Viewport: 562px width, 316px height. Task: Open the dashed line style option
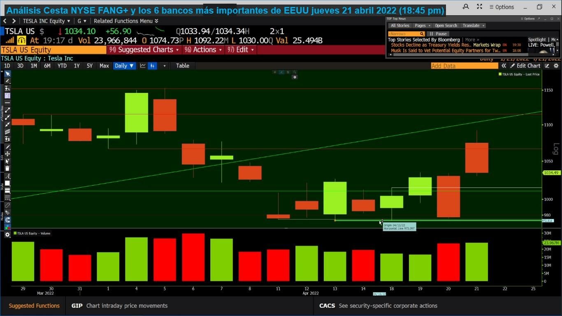[x=7, y=198]
